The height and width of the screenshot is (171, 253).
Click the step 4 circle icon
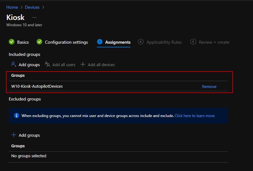[x=141, y=42]
